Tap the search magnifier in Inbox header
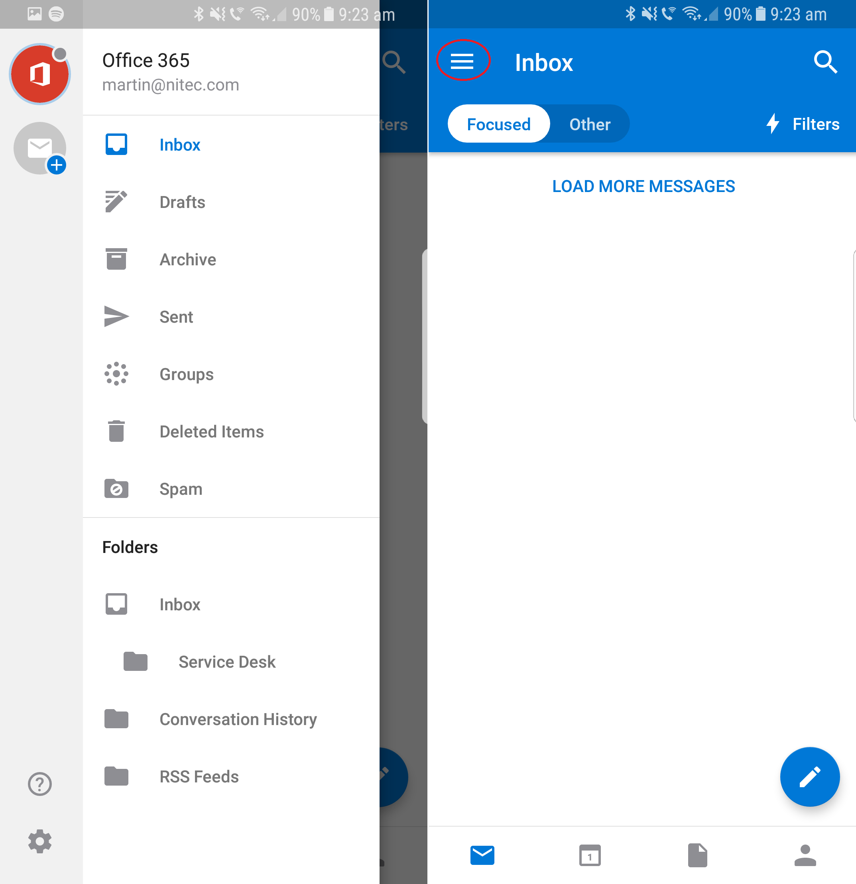This screenshot has width=856, height=884. pos(825,62)
